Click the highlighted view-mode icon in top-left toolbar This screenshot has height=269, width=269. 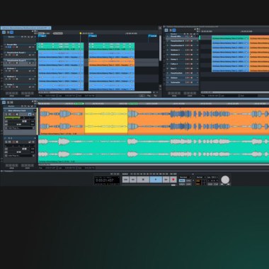point(11,33)
